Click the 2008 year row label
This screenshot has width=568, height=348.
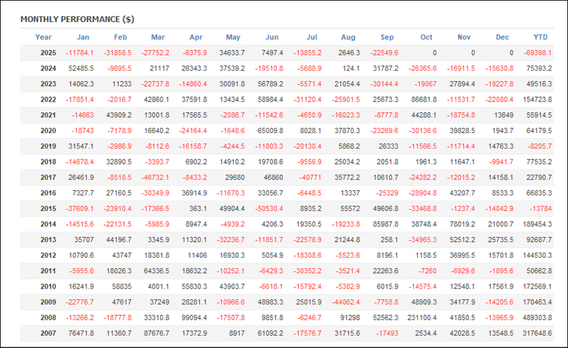(x=49, y=318)
